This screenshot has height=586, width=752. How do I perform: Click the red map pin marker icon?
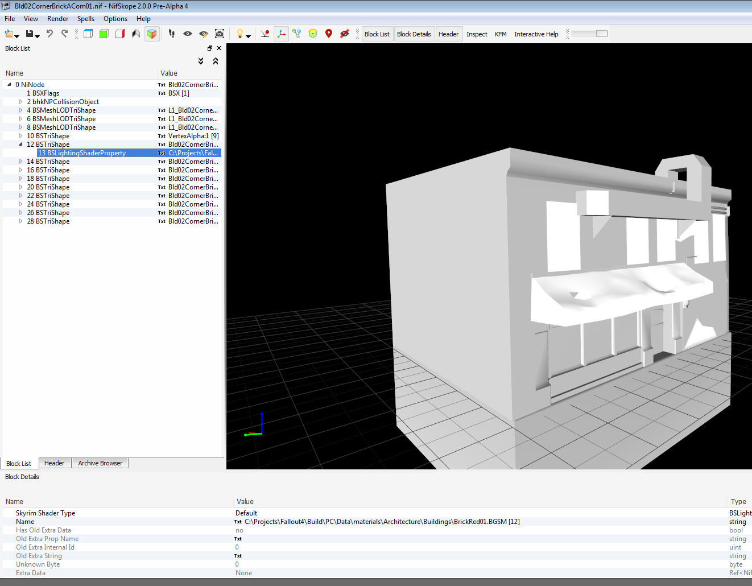coord(329,34)
